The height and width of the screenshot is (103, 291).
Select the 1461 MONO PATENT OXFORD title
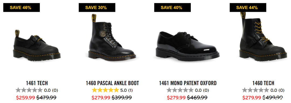point(188,83)
